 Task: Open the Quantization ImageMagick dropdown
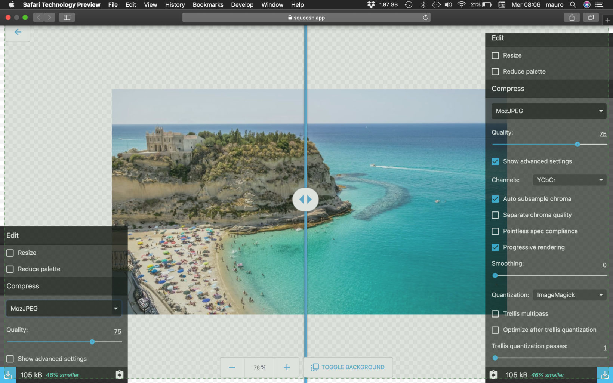570,295
